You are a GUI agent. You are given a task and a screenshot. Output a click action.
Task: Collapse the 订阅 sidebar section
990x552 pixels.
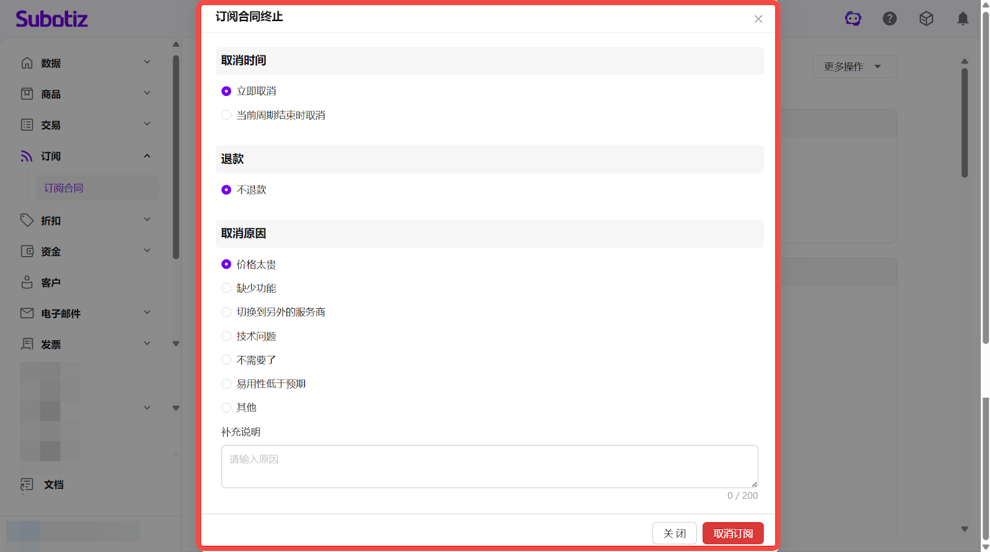point(147,156)
